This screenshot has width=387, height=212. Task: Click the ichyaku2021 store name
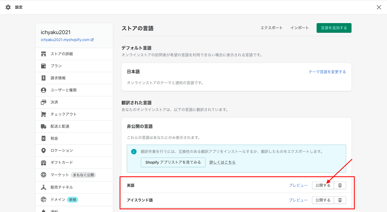pyautogui.click(x=56, y=32)
